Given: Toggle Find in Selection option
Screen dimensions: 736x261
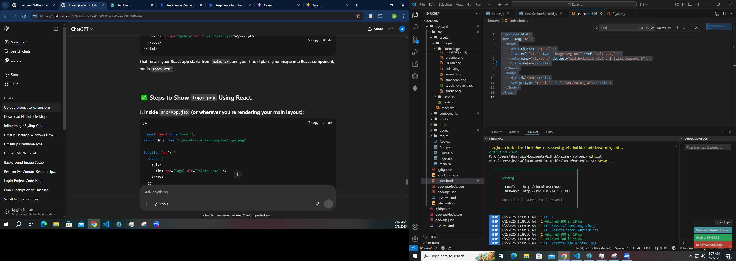Looking at the screenshot, I should point(690,28).
